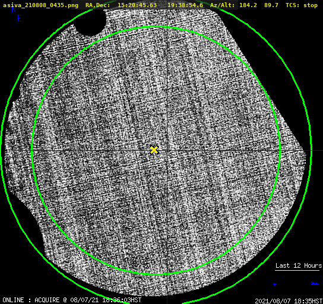The image size is (323, 304).
Task: Click the right ascension value 15:20:45.63
Action: (137, 5)
